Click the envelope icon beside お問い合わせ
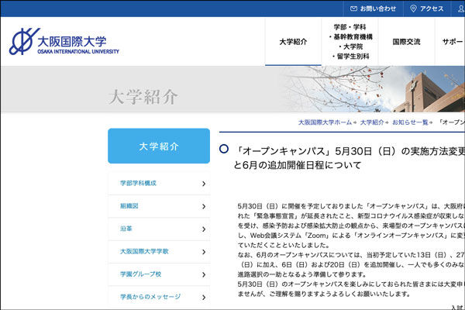The height and width of the screenshot is (310, 465). pos(353,9)
